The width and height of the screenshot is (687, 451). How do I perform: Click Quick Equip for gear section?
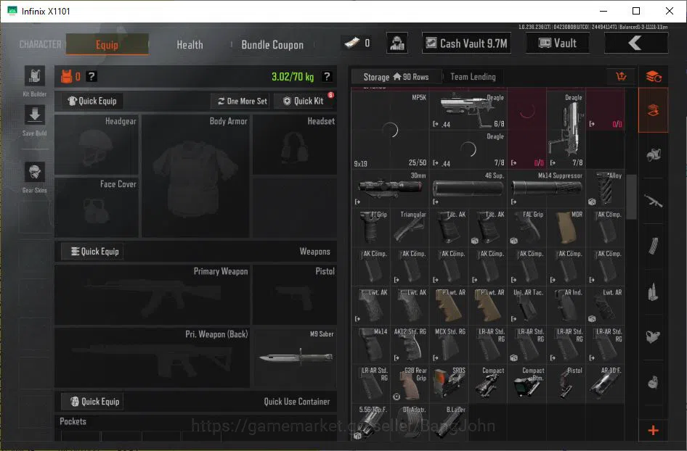point(92,101)
